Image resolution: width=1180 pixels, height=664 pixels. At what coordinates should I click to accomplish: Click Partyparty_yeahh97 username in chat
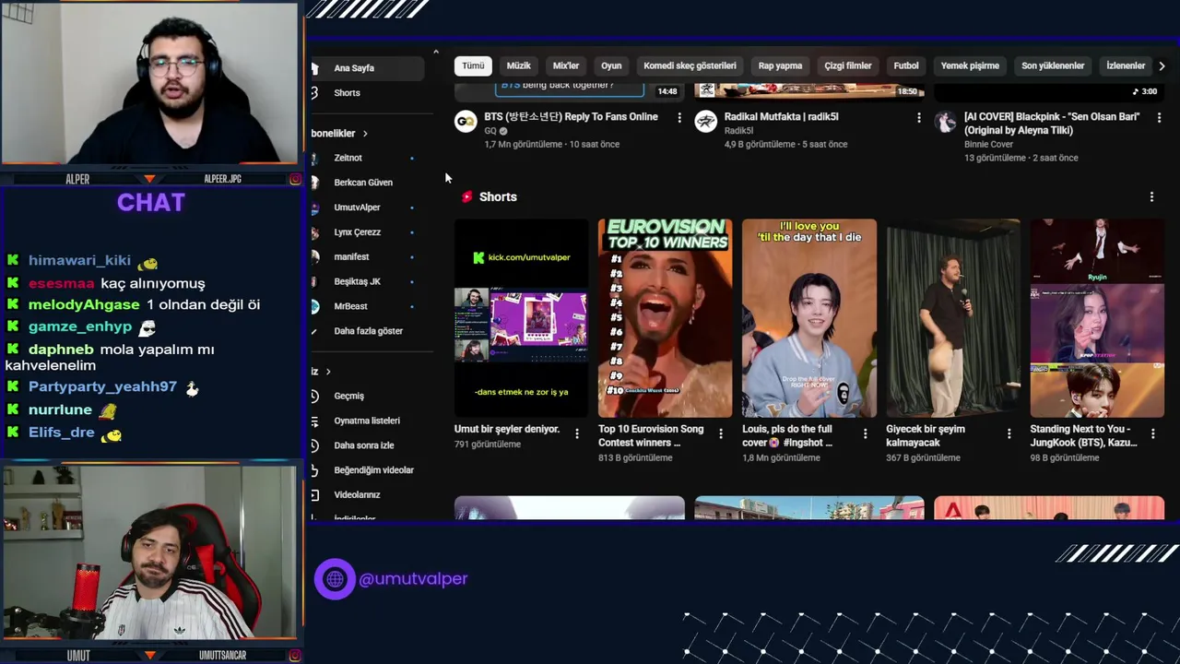pyautogui.click(x=102, y=386)
